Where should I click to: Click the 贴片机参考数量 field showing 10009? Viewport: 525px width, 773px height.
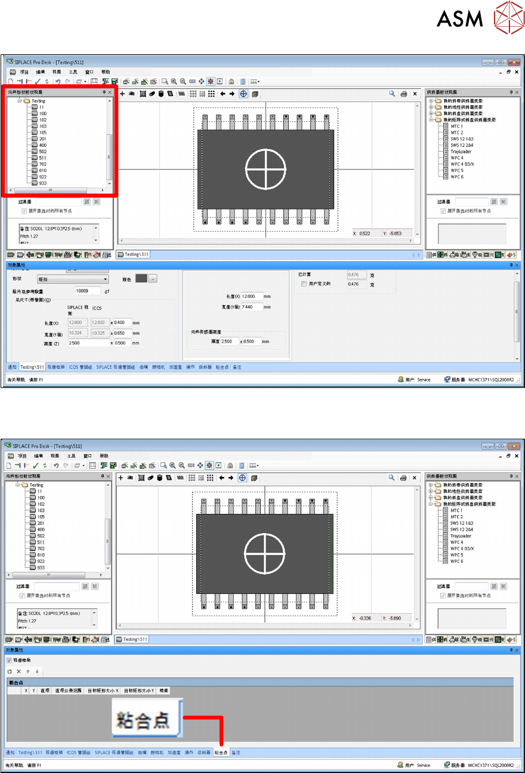[x=89, y=291]
